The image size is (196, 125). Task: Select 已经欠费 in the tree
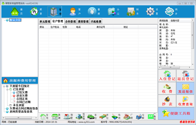[x=22, y=92]
